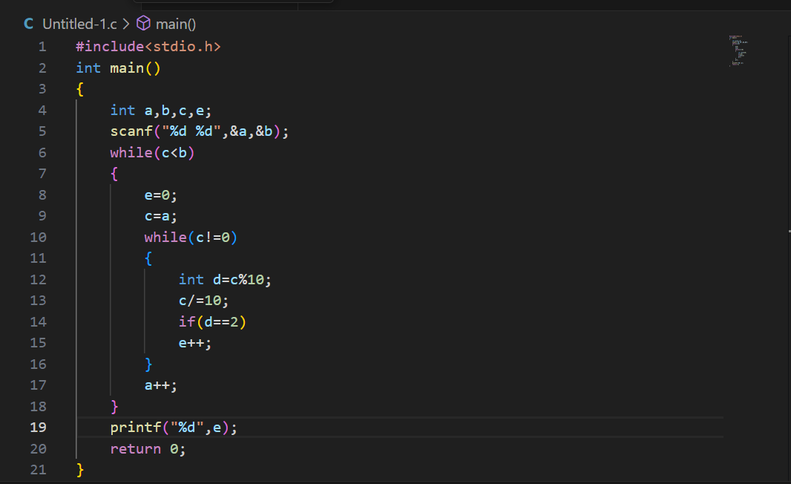Click line number 10 in the gutter
The height and width of the screenshot is (484, 791).
click(39, 238)
